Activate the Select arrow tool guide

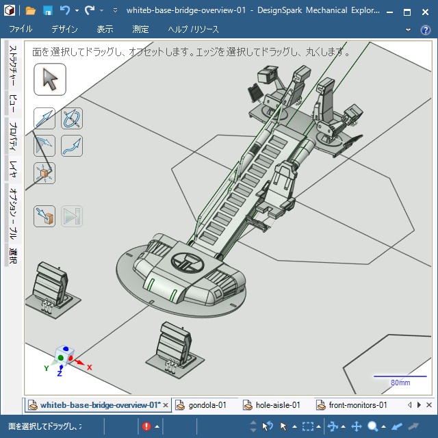50,79
